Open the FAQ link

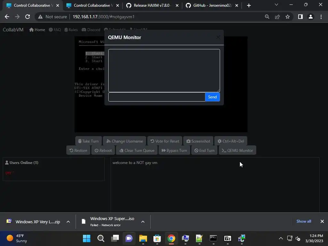[55, 30]
